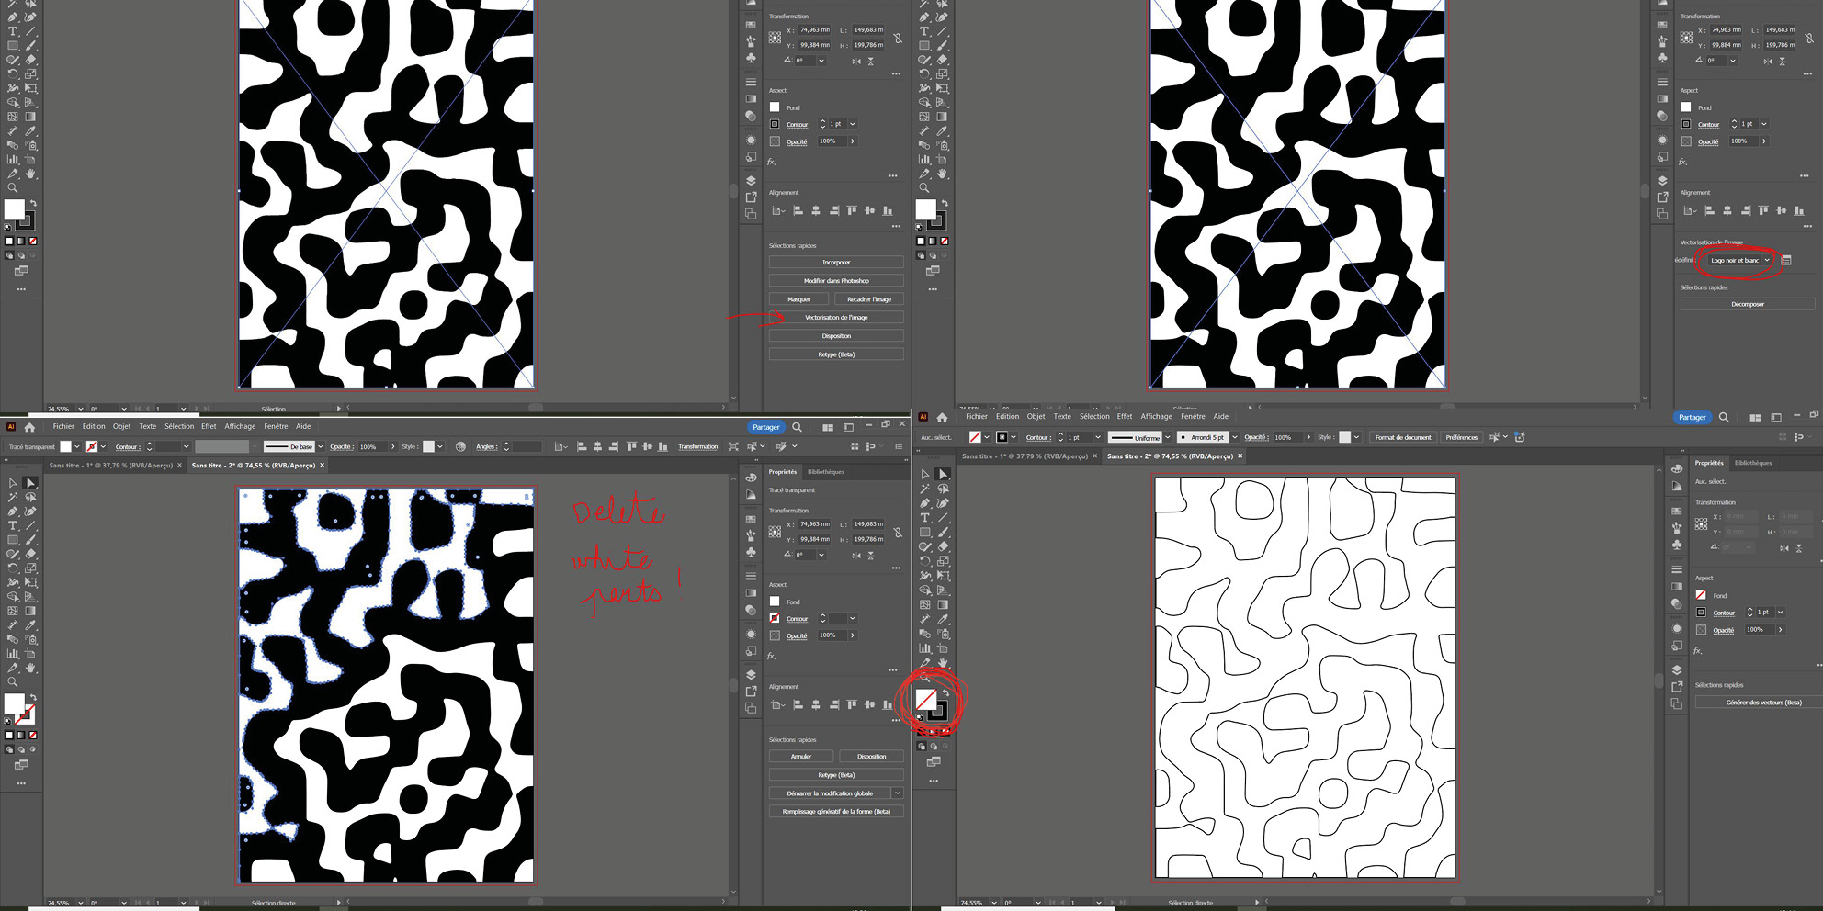Expand Opacité arrow in top-left Aspect panel
The image size is (1823, 911).
pyautogui.click(x=853, y=141)
